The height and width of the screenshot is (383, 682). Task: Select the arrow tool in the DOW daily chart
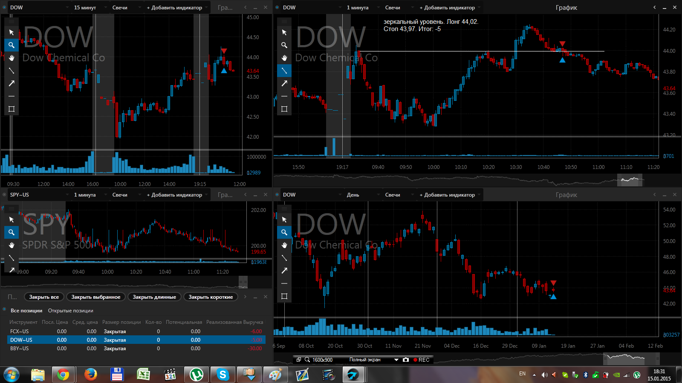[x=284, y=271]
